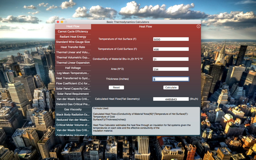Select Gas Viscosity sidebar item
Viewport: 256px width, 160px height.
[73, 109]
